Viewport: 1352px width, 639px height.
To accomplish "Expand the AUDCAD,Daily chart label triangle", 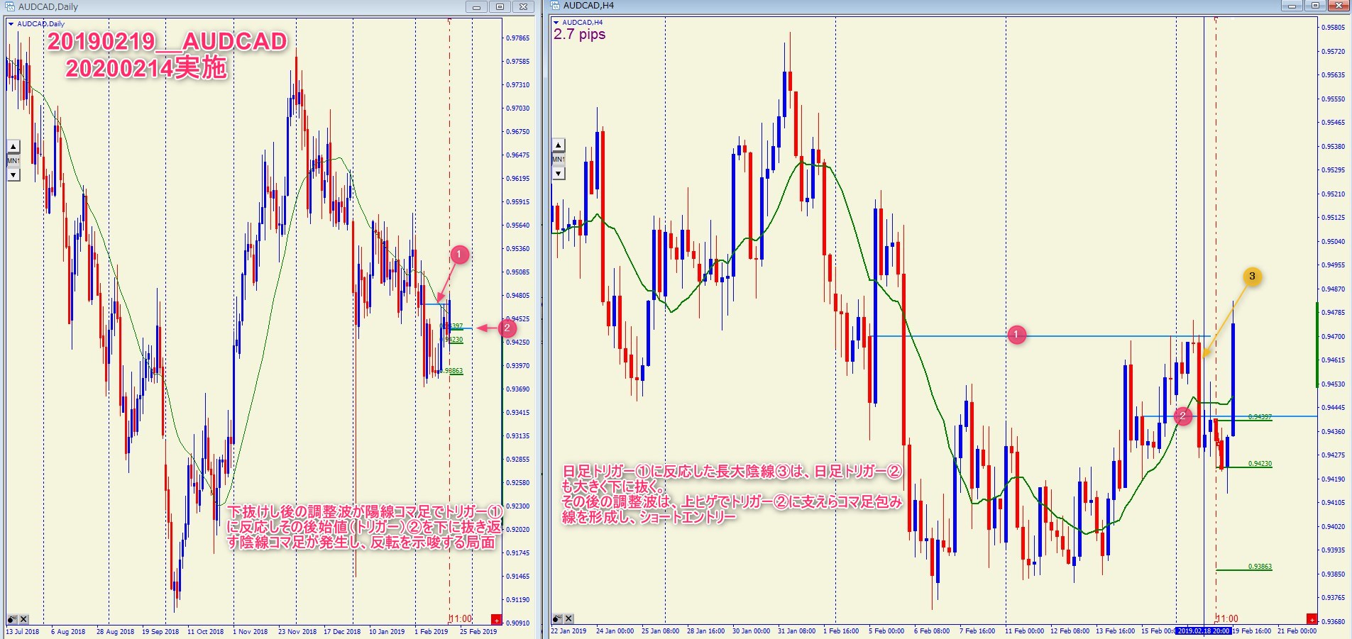I will (11, 24).
